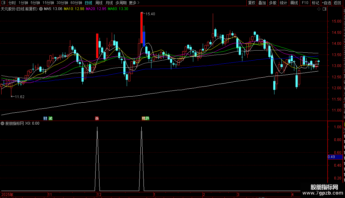This screenshot has width=345, height=198.
Task: Click the MA60: 13.30 label
Action: (x=118, y=9)
